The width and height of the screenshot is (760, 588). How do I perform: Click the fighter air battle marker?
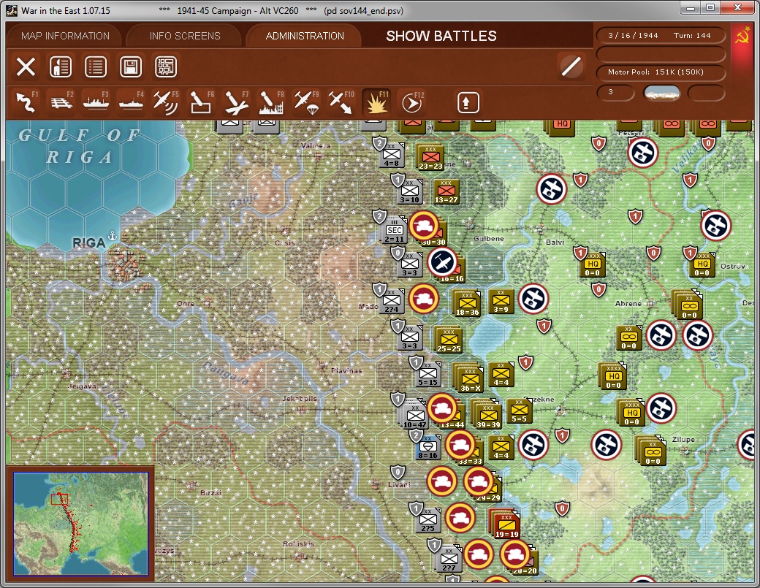(442, 262)
